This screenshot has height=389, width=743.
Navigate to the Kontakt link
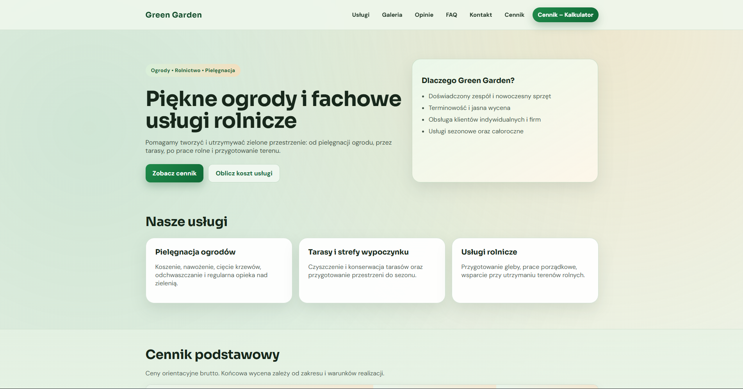tap(480, 15)
